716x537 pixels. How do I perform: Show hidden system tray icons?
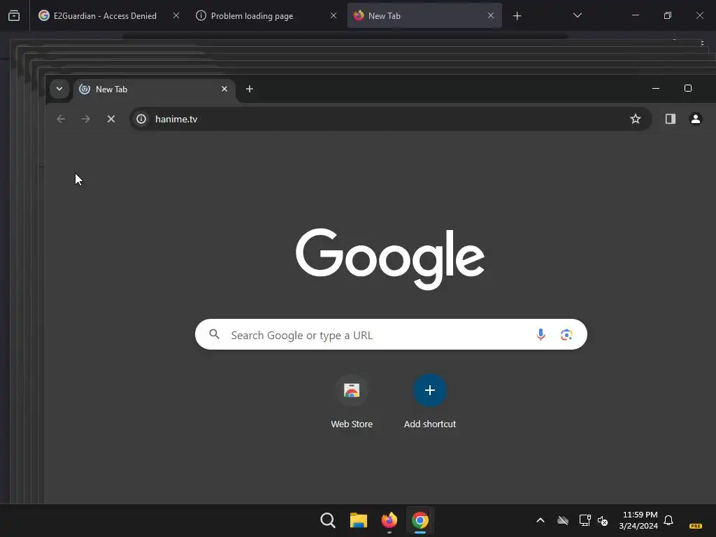pos(540,520)
